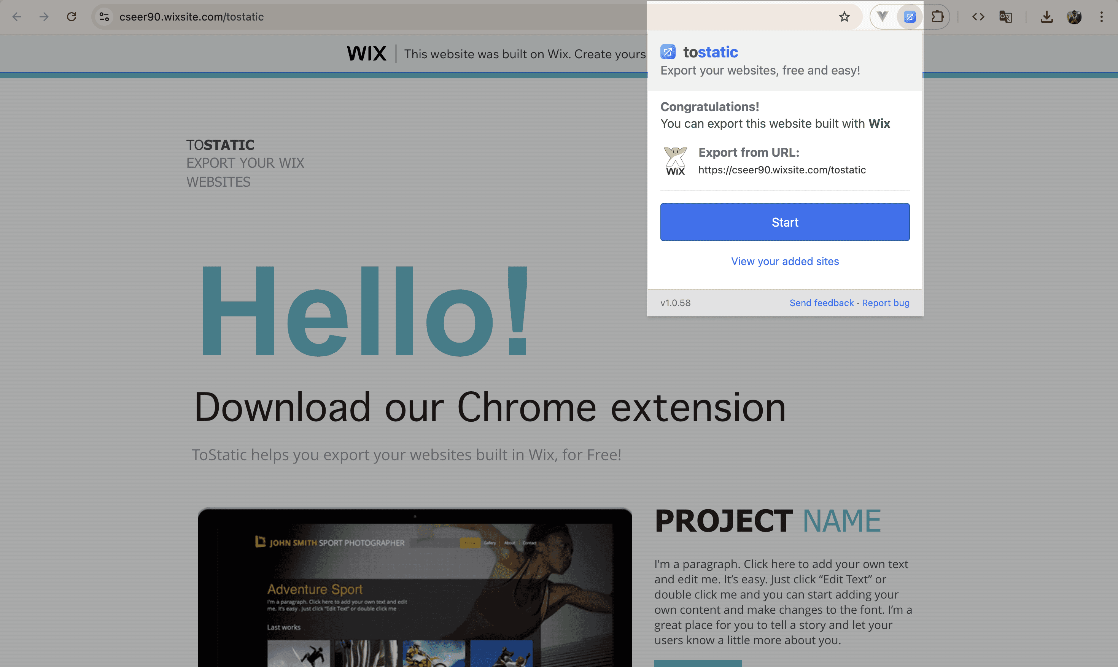1118x667 pixels.
Task: Click the laptop screenshot project thumbnail
Action: click(x=415, y=589)
